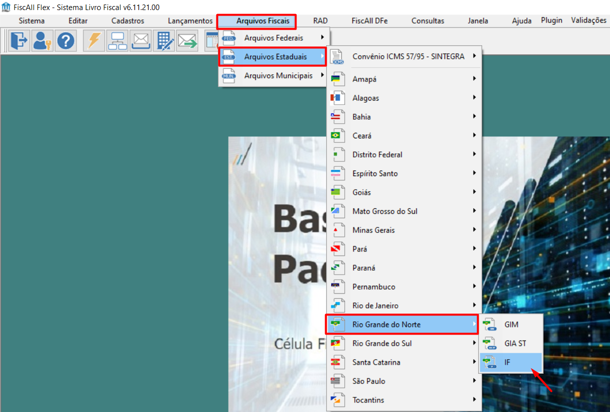610x412 pixels.
Task: Choose the Rio Grande do Norte entry
Action: (x=402, y=324)
